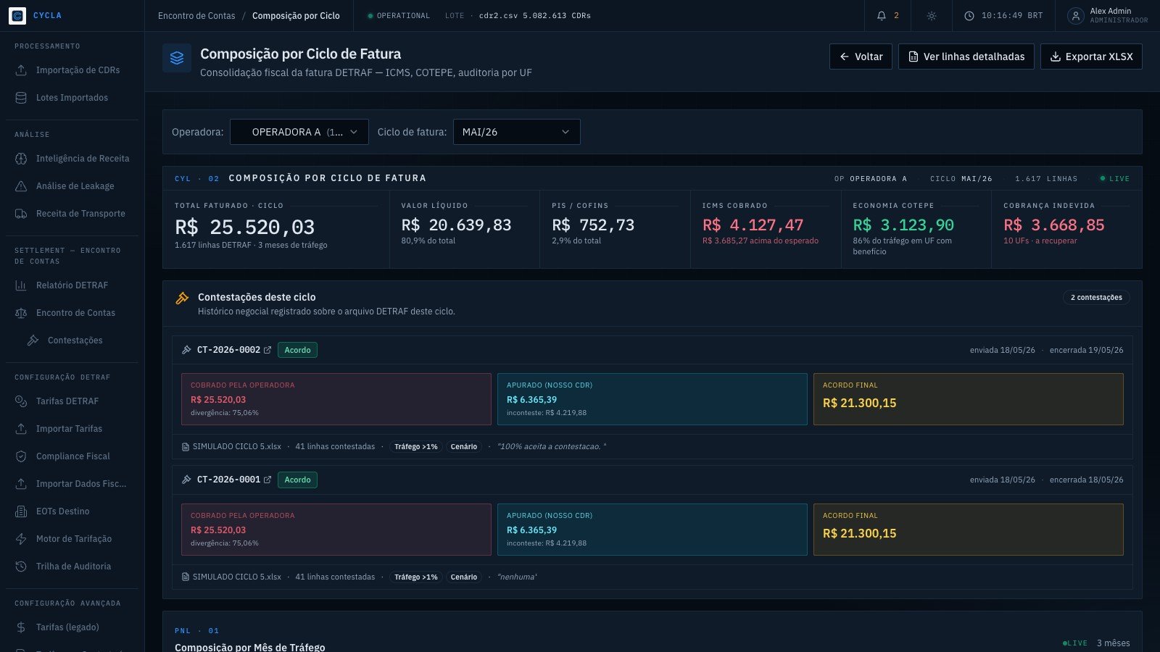Image resolution: width=1160 pixels, height=652 pixels.
Task: Open the Ciclo de fatura MAI/26 dropdown
Action: [x=517, y=132]
